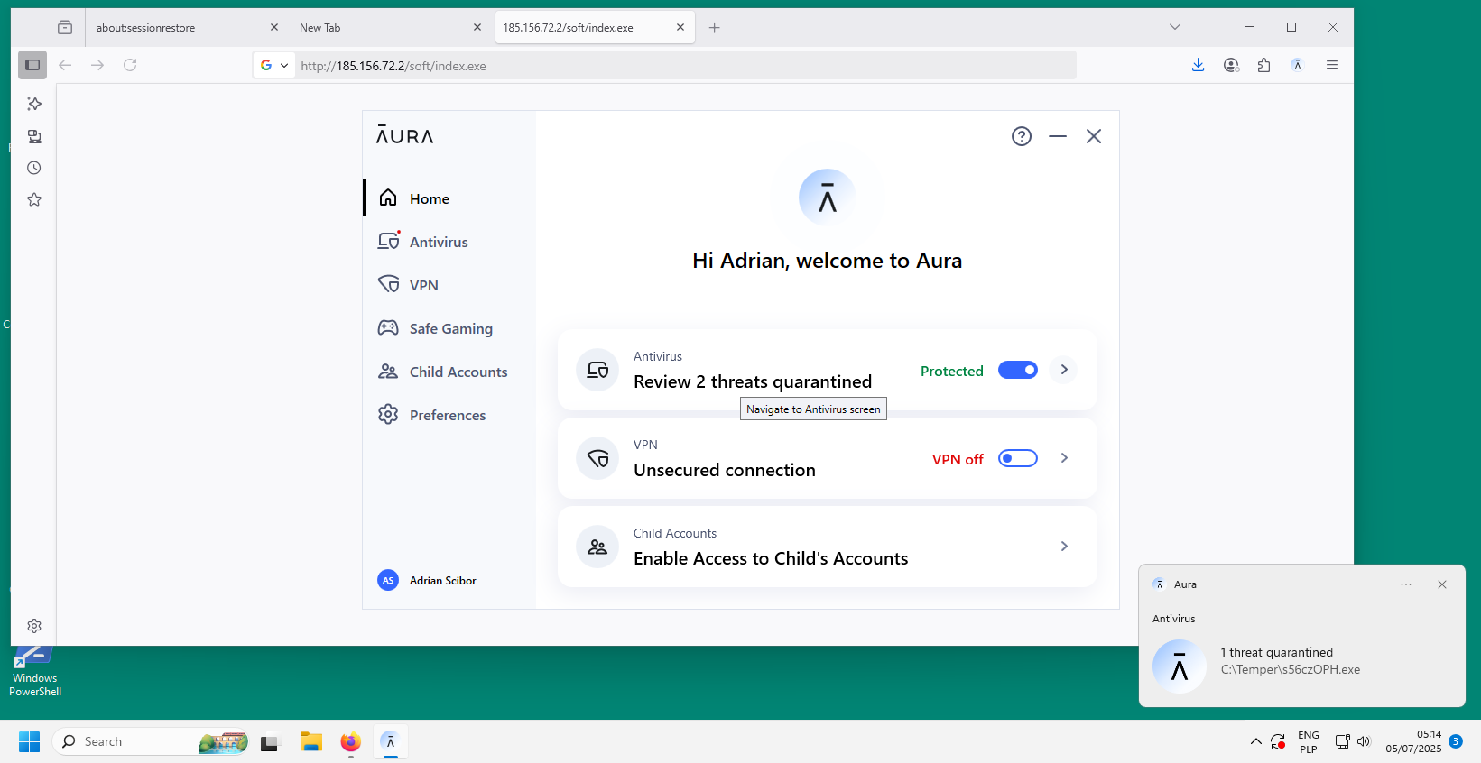Go to Child Accounts in sidebar
Screen dimensions: 1481x763
pyautogui.click(x=458, y=372)
